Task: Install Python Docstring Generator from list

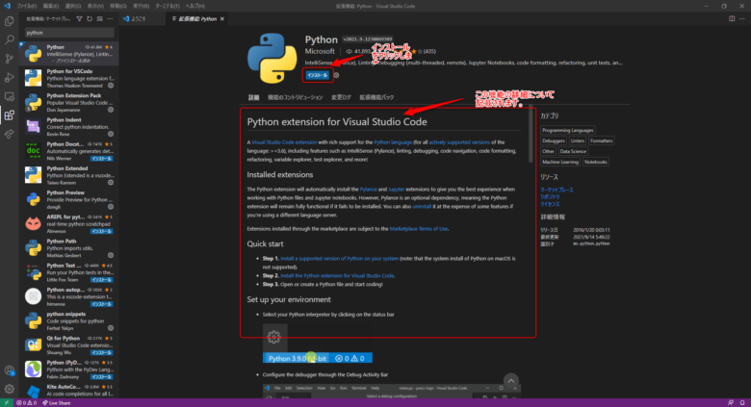Action: [x=101, y=159]
